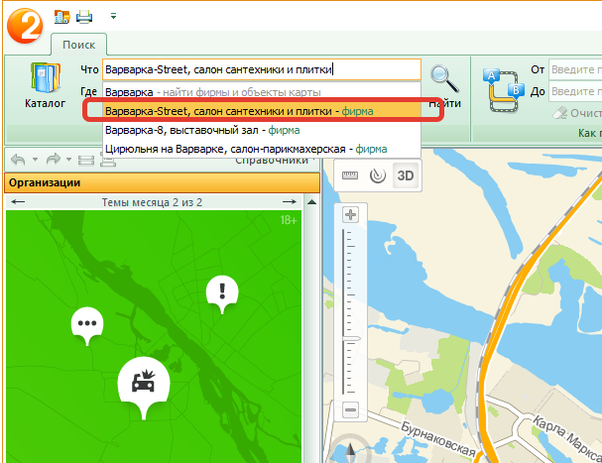Click the compass at the map bottom
This screenshot has height=463, width=602.
point(350,451)
